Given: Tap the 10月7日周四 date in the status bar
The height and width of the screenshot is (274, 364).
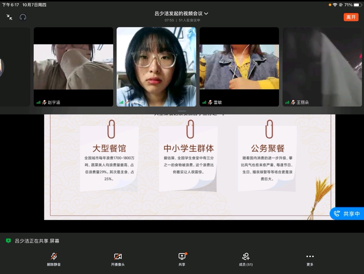Looking at the screenshot, I should point(34,5).
